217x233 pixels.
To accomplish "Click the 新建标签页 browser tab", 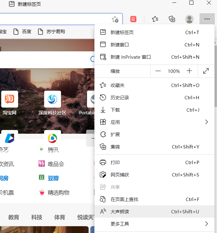I will pyautogui.click(x=25, y=4).
